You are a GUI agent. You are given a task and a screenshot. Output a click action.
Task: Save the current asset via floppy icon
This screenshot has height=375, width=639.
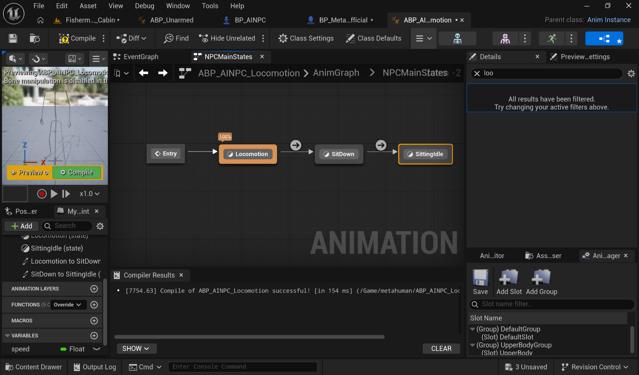(x=13, y=38)
